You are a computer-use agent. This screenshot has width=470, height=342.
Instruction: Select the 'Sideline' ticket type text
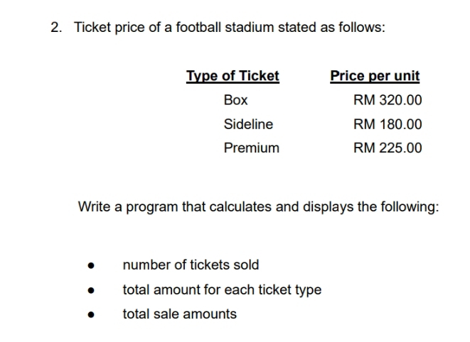click(x=248, y=124)
